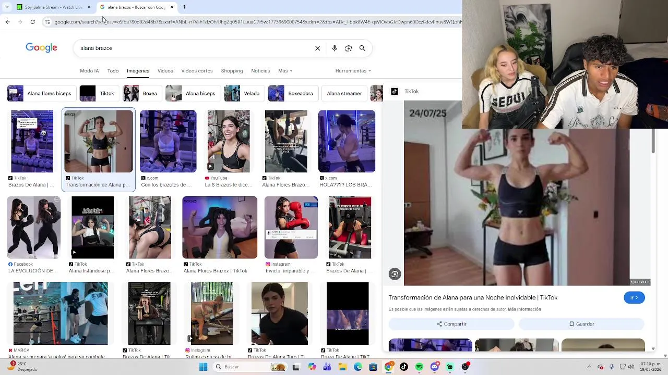Filter by 'Alana flores biceps' chip
This screenshot has width=668, height=375.
pos(41,94)
